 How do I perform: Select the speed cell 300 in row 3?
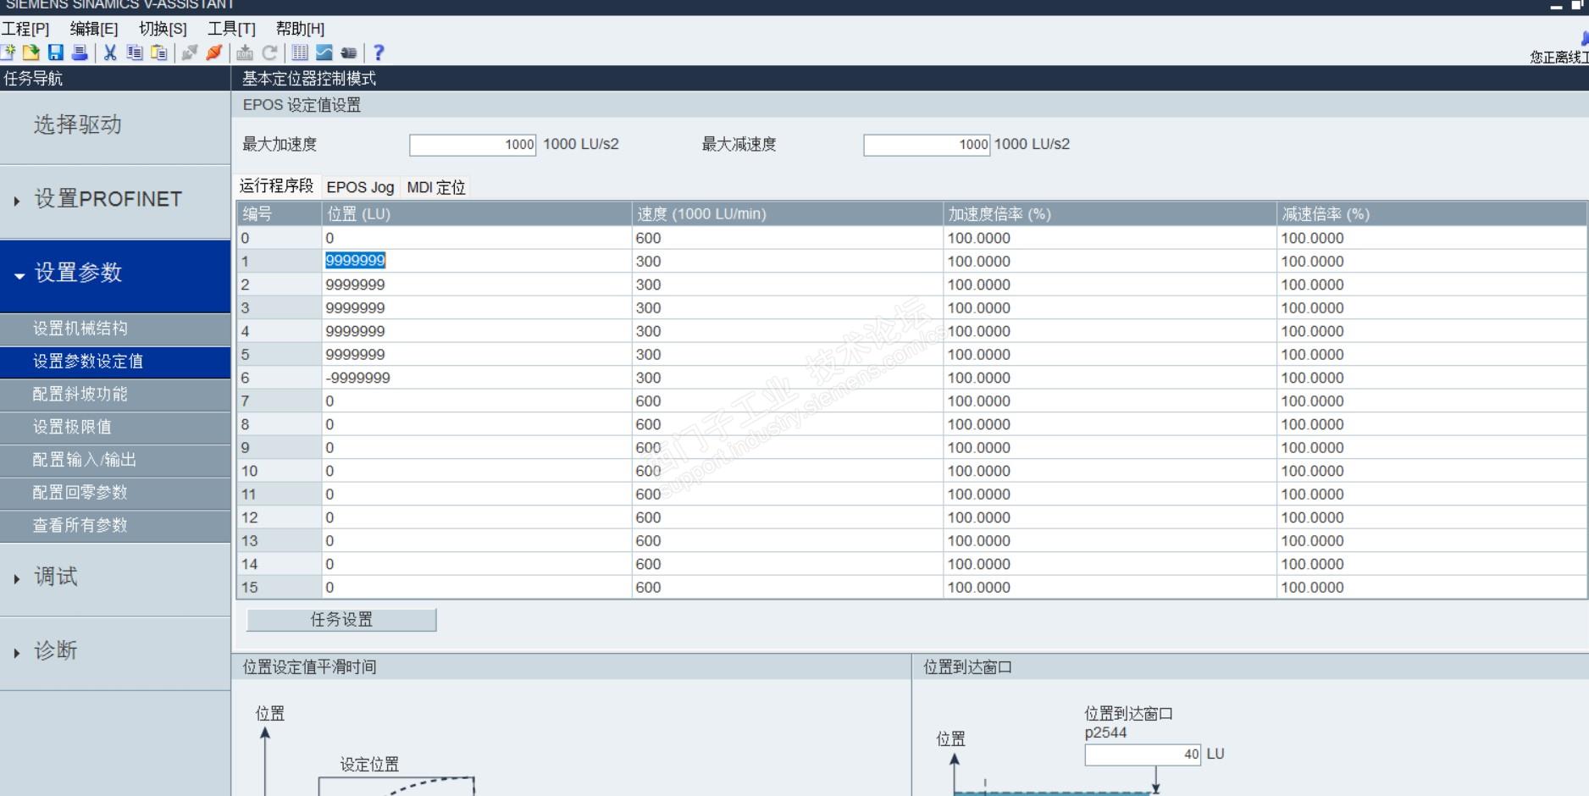(x=788, y=308)
